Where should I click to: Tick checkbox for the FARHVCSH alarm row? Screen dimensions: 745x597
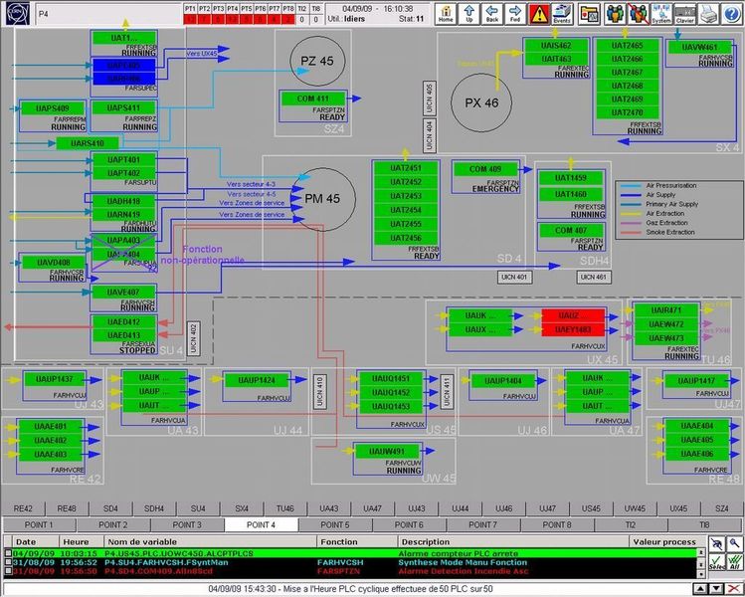(8, 562)
